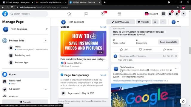Click the new message compose icon

(x=183, y=101)
